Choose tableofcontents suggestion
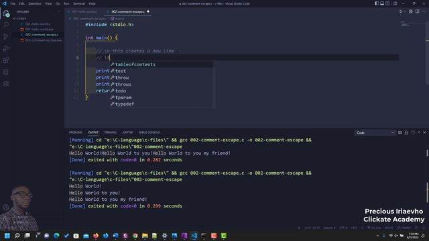429x241 pixels. (x=162, y=64)
